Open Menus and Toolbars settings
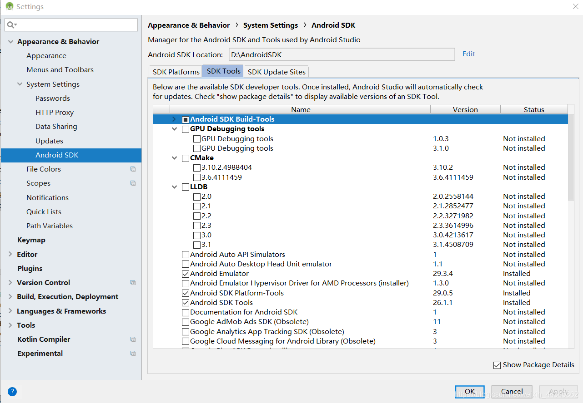 [60, 70]
